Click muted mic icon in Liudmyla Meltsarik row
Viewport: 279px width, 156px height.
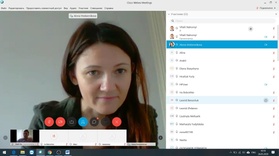(x=274, y=117)
